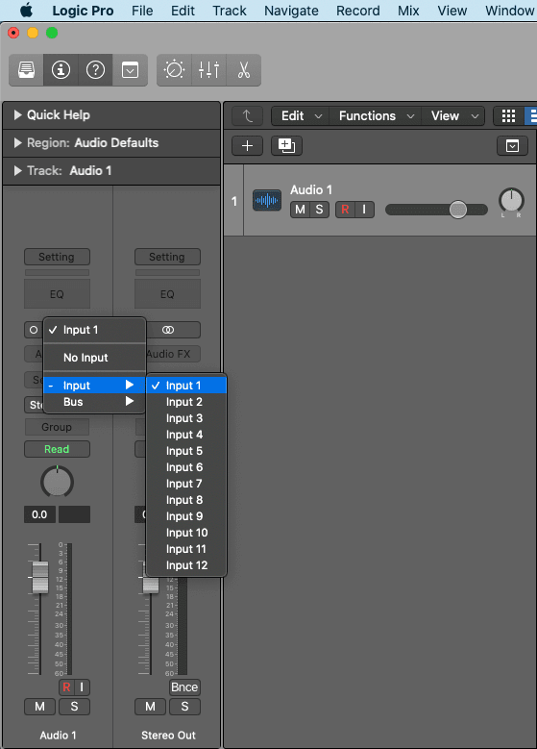The width and height of the screenshot is (537, 749).
Task: Show Quick Help question mark icon
Action: click(x=95, y=70)
